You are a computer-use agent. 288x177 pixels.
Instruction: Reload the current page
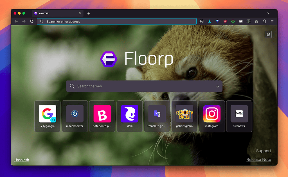pos(32,21)
